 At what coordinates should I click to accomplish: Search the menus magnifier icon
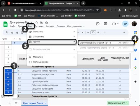(x=7, y=32)
